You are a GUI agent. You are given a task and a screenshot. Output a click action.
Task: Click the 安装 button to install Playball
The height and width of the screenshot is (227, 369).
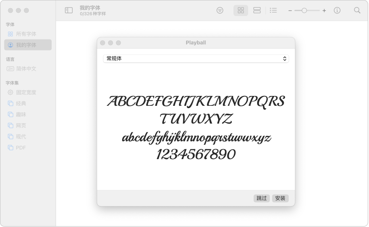point(280,198)
